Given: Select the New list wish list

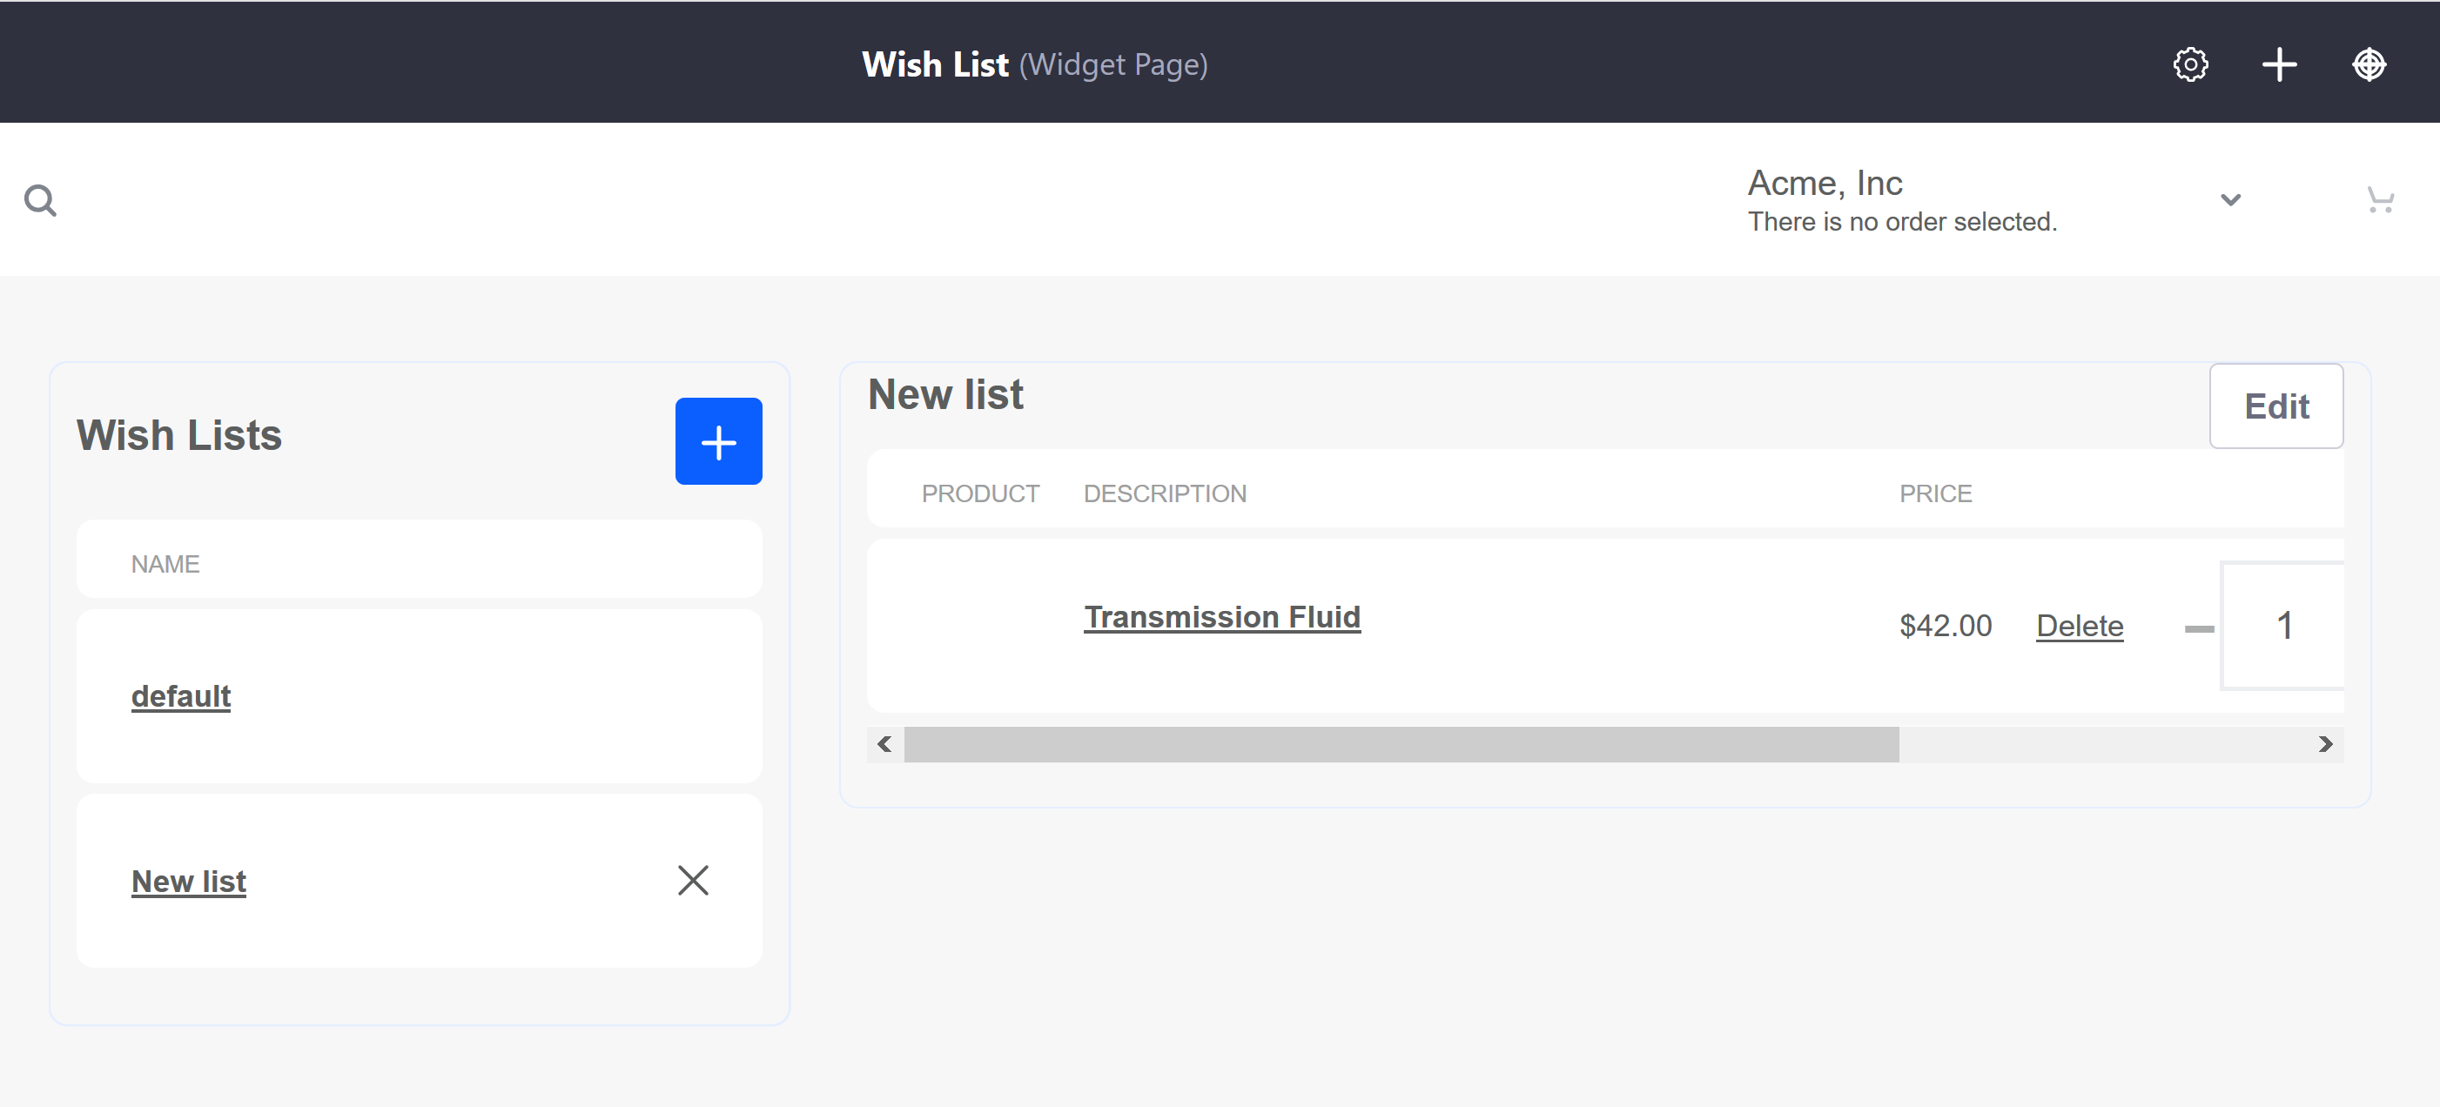Looking at the screenshot, I should tap(187, 880).
